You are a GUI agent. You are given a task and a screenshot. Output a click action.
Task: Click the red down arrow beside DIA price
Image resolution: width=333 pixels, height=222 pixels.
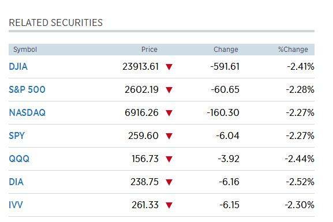tap(169, 182)
